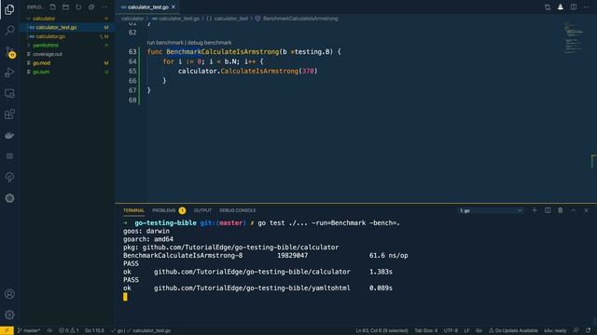The height and width of the screenshot is (335, 597).
Task: Open notifications bell in status bar
Action: 589,330
